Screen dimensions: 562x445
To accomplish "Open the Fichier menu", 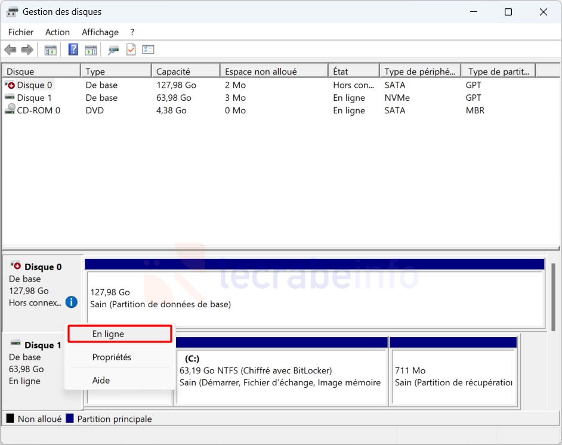I will point(21,32).
